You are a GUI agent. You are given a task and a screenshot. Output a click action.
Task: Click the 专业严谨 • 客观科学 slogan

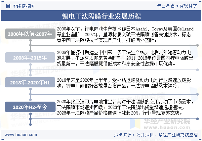[177, 6]
